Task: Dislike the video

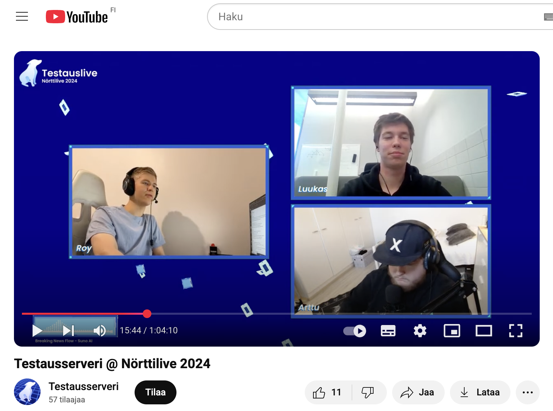Action: coord(368,392)
